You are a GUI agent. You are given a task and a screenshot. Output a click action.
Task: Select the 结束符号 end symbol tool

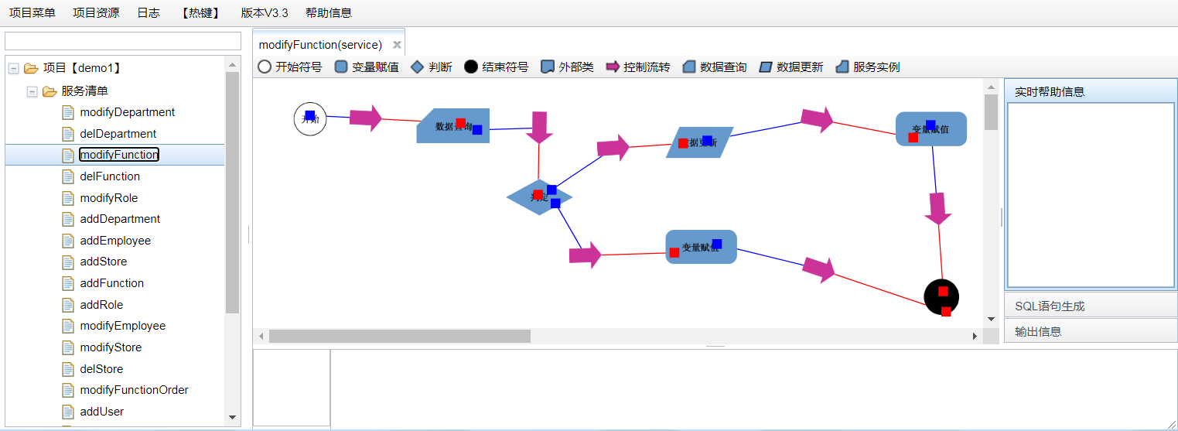496,67
